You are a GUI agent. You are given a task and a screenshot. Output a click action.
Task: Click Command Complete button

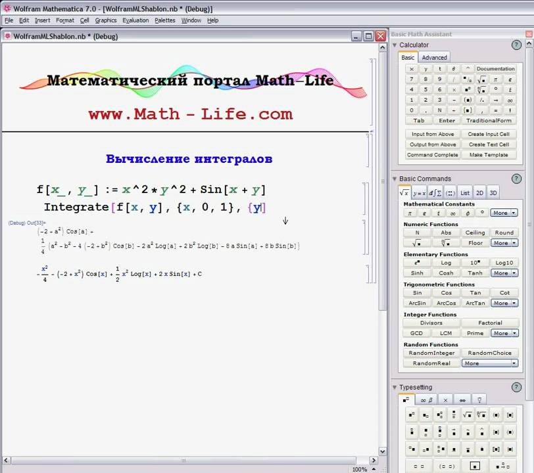pyautogui.click(x=433, y=155)
